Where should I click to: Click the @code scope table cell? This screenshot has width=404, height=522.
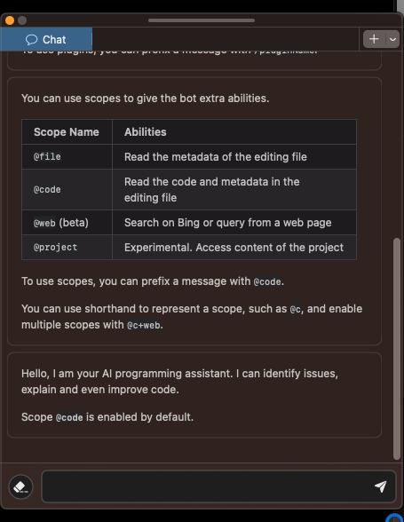67,189
